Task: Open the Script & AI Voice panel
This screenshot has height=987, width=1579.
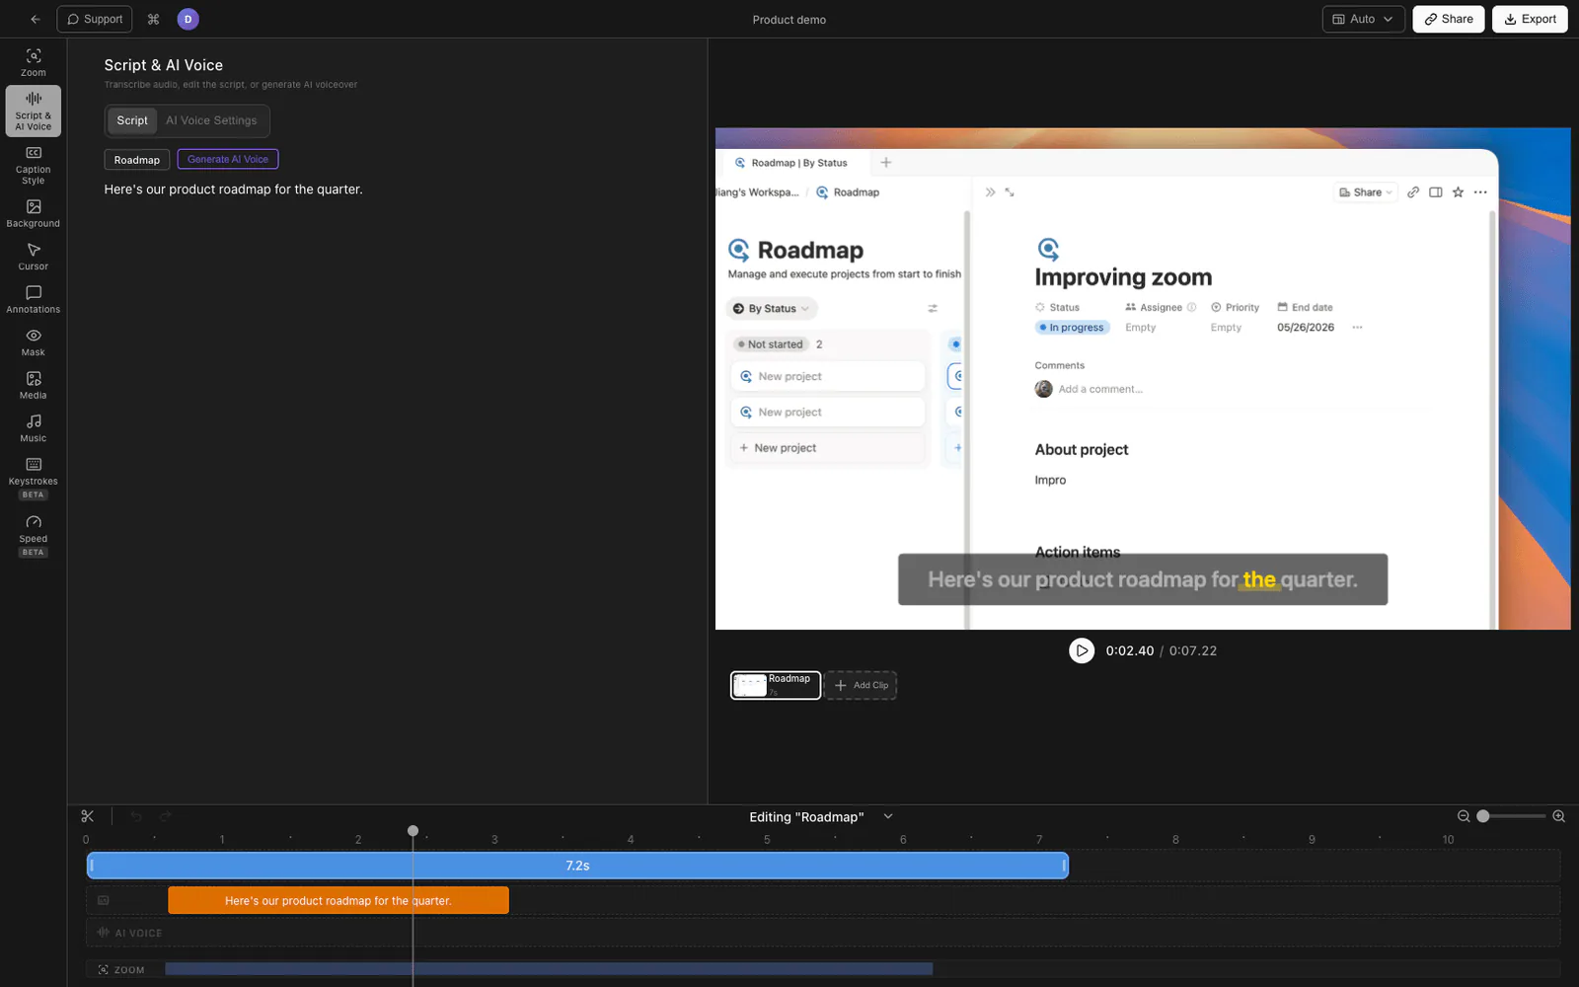Action: pyautogui.click(x=34, y=111)
